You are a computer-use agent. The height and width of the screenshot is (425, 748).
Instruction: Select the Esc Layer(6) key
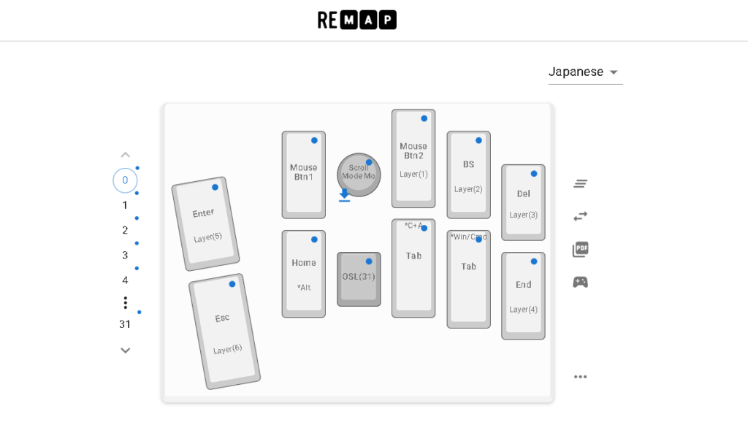coord(224,332)
